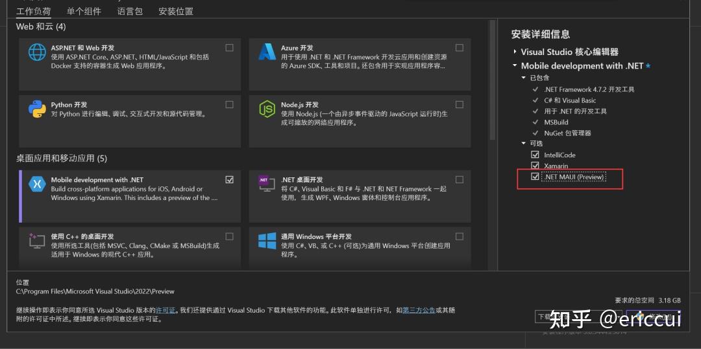The height and width of the screenshot is (349, 701).
Task: Open the 许可证 link
Action: pyautogui.click(x=165, y=310)
